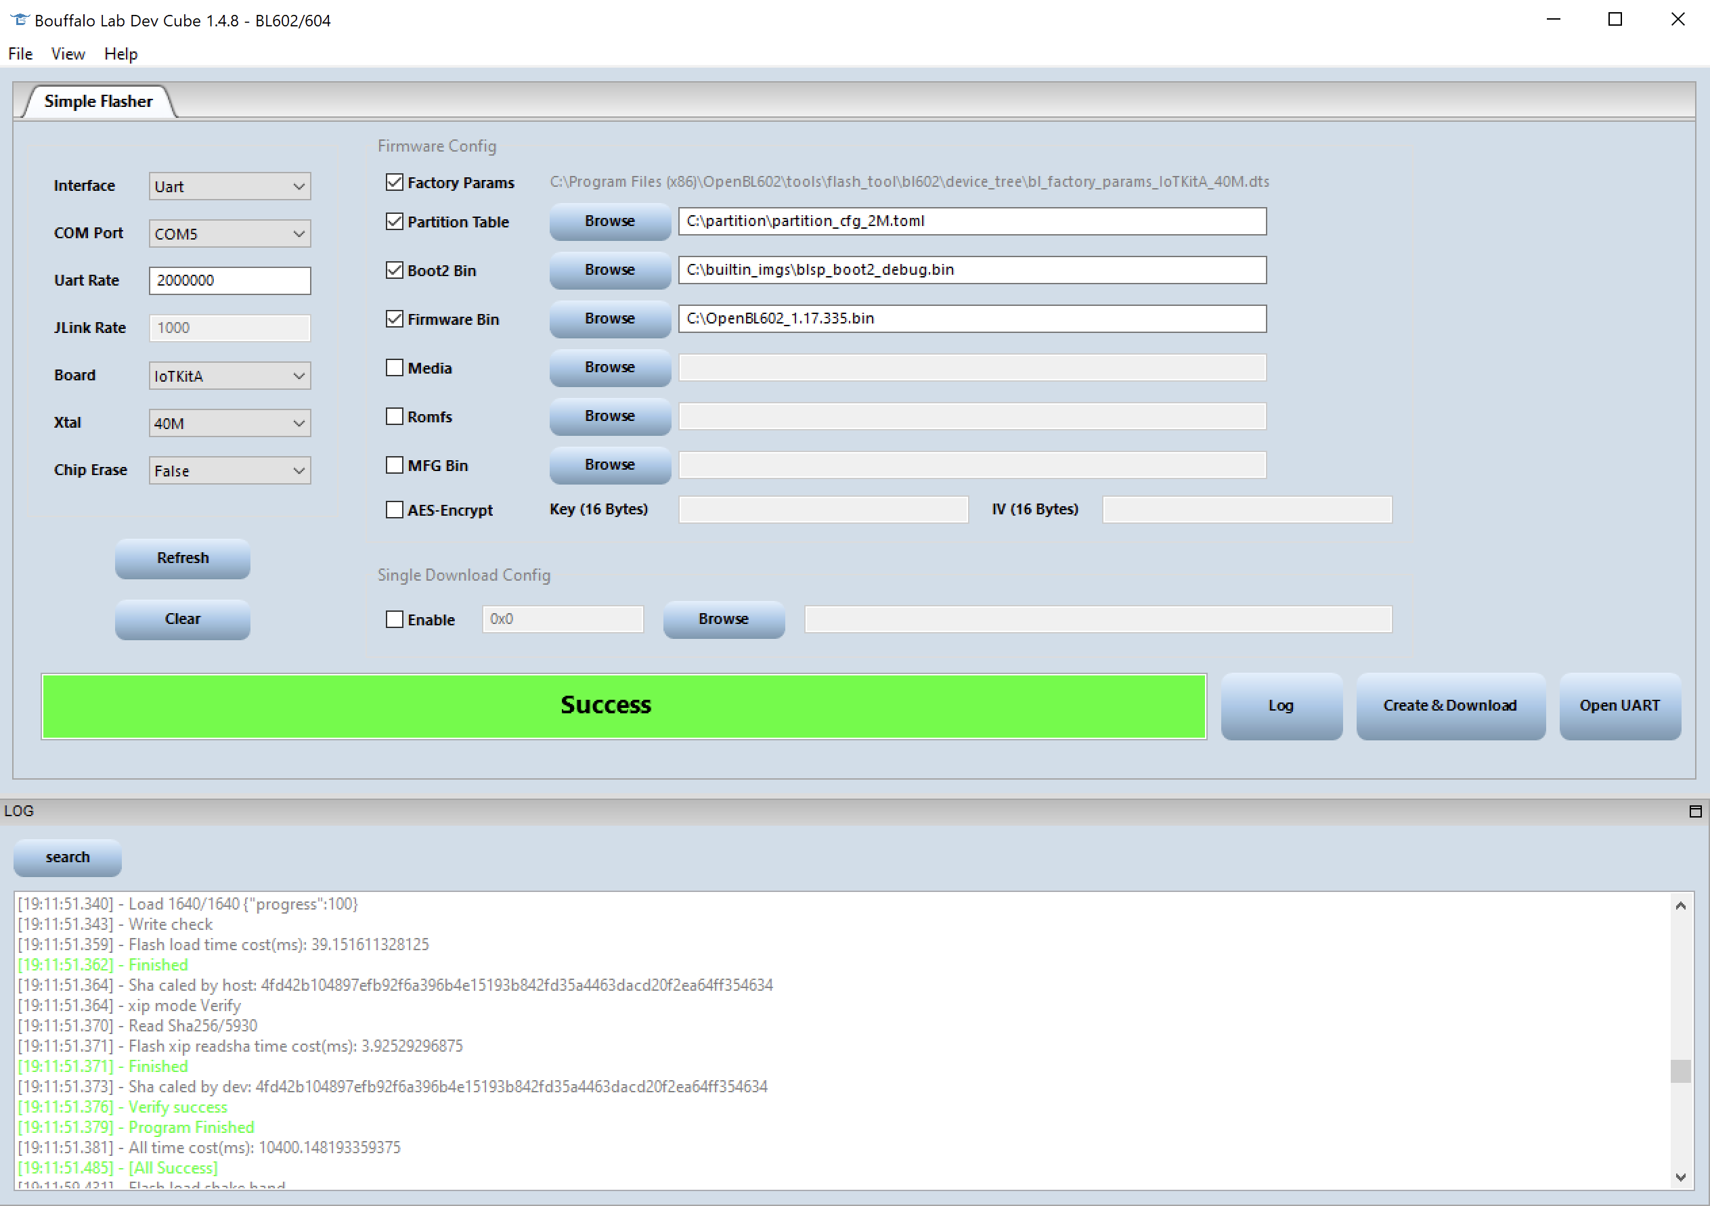
Task: Click the Firmware Bin path field
Action: (972, 319)
